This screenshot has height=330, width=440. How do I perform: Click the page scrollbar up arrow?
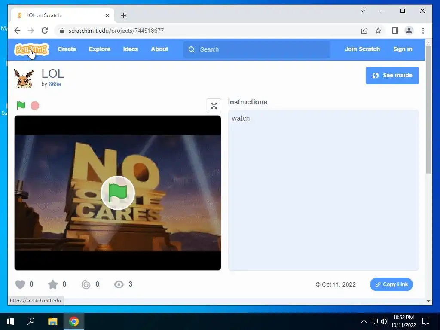pyautogui.click(x=428, y=43)
